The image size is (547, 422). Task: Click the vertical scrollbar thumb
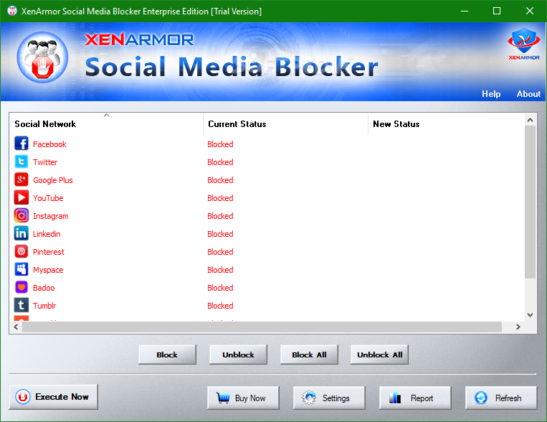click(530, 202)
